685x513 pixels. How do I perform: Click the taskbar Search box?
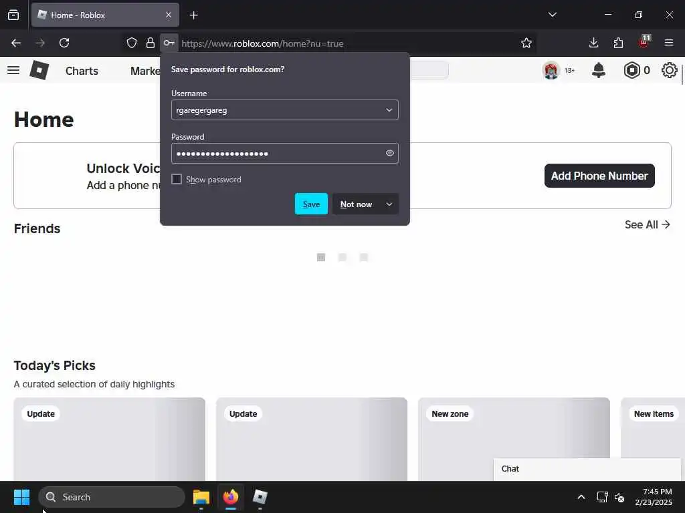112,497
